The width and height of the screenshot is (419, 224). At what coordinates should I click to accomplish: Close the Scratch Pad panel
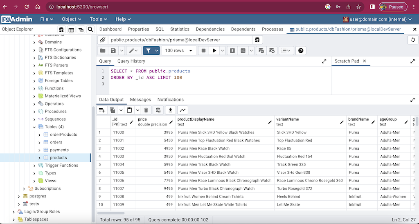coord(365,61)
